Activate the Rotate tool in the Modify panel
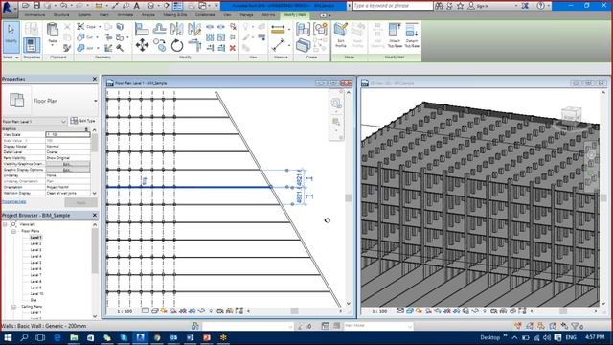This screenshot has height=345, width=613. pos(176,45)
